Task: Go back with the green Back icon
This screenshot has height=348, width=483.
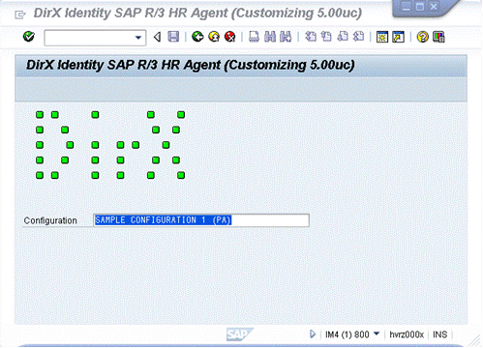Action: (197, 37)
